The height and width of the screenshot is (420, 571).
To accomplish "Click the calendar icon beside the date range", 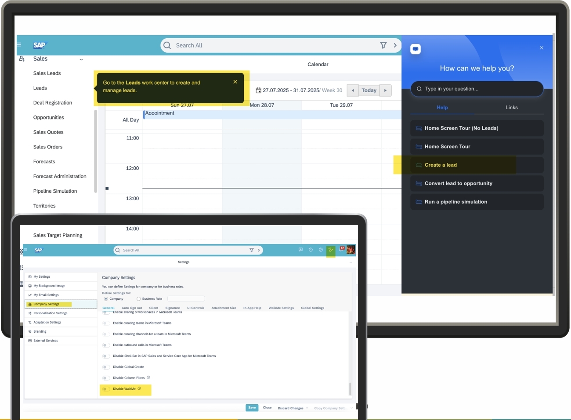I will click(259, 90).
